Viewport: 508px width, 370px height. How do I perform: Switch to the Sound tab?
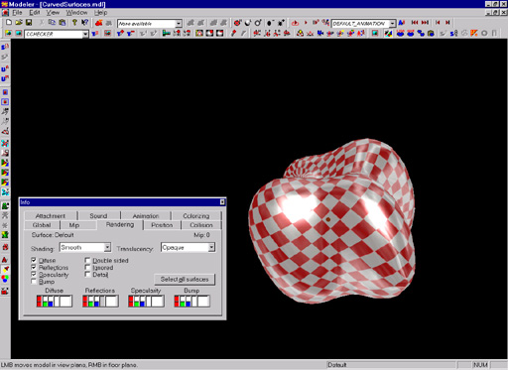[98, 216]
